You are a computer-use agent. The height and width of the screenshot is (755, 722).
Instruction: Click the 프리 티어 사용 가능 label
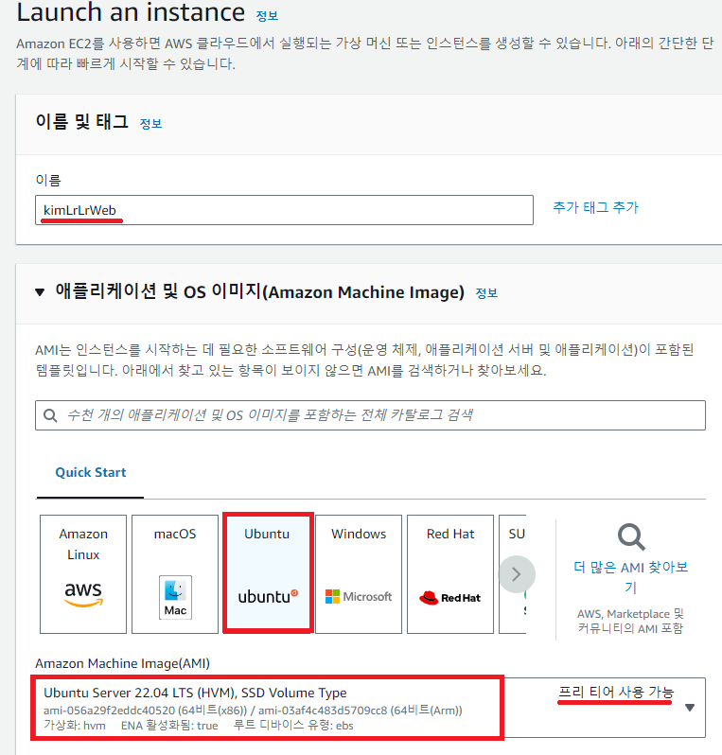616,692
